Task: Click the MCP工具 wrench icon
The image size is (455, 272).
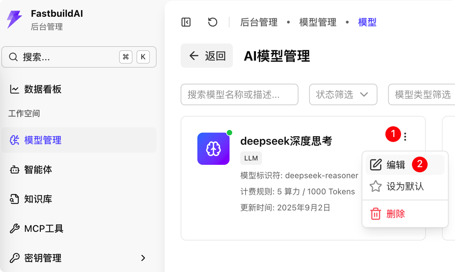Action: coord(14,228)
